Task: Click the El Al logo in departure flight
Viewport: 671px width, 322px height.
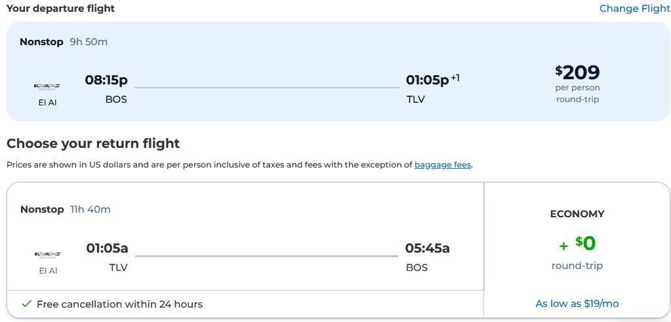Action: point(47,86)
